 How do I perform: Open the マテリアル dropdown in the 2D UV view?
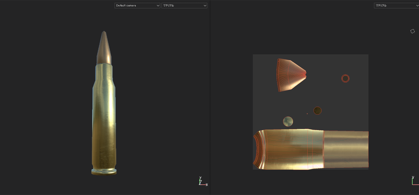396,6
